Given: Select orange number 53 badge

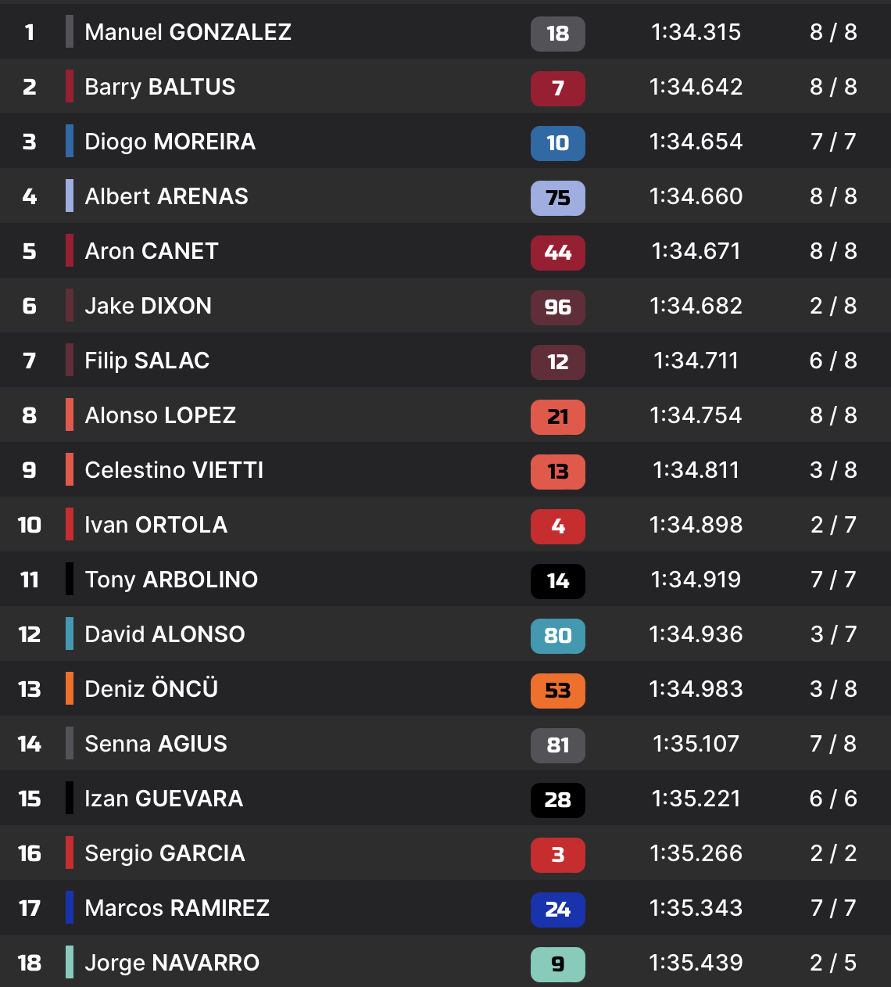Looking at the screenshot, I should click(x=557, y=691).
